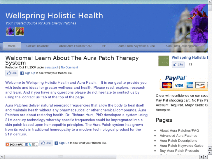Open the Wellspring Holistic sidebar Facebook link
This screenshot has width=212, height=159.
(190, 58)
